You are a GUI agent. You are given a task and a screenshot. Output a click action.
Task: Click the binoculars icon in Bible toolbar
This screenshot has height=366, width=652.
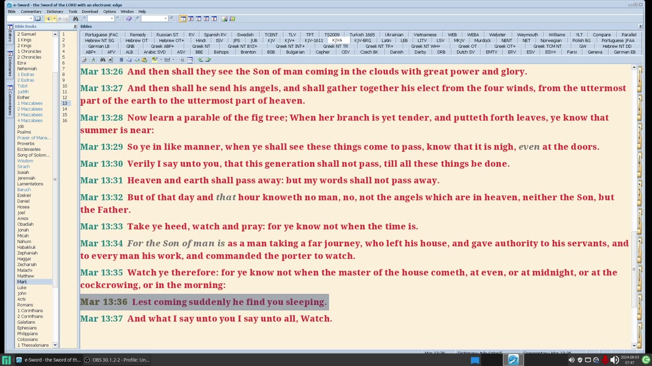pyautogui.click(x=102, y=59)
